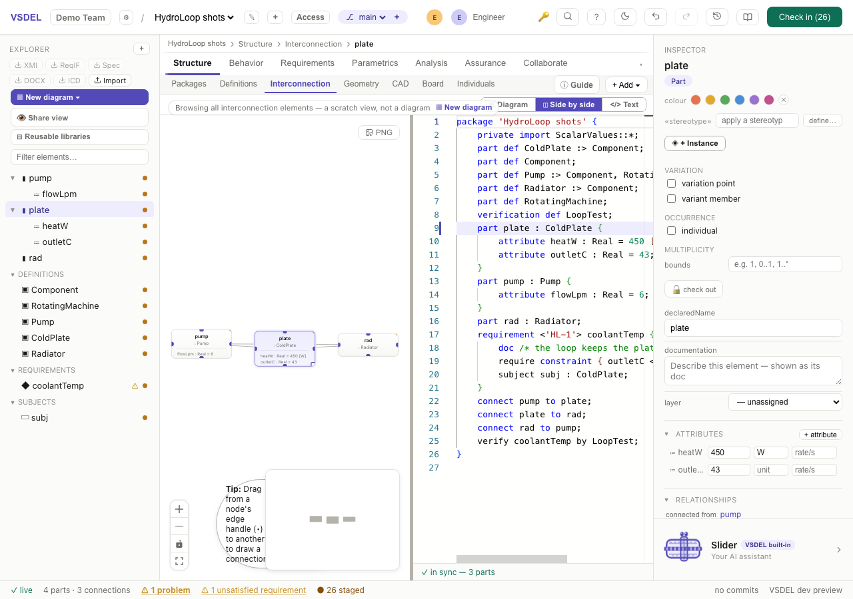
Task: Export as DOCX
Action: (x=30, y=81)
